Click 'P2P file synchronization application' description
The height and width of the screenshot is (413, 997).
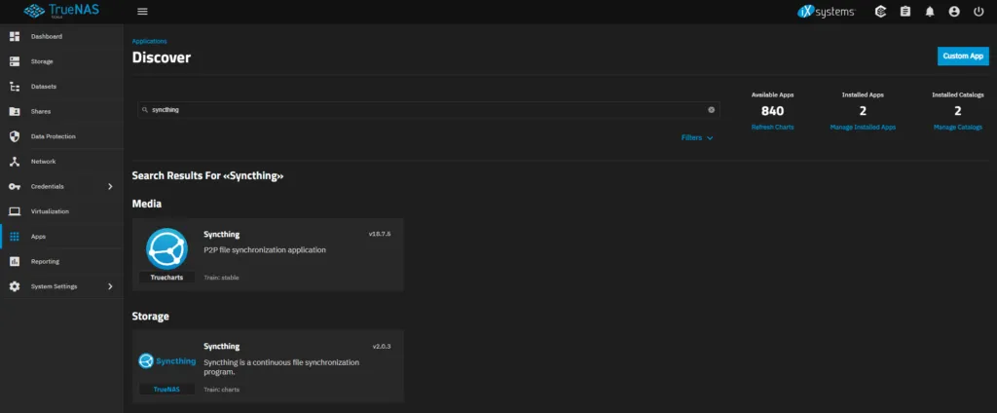click(265, 250)
